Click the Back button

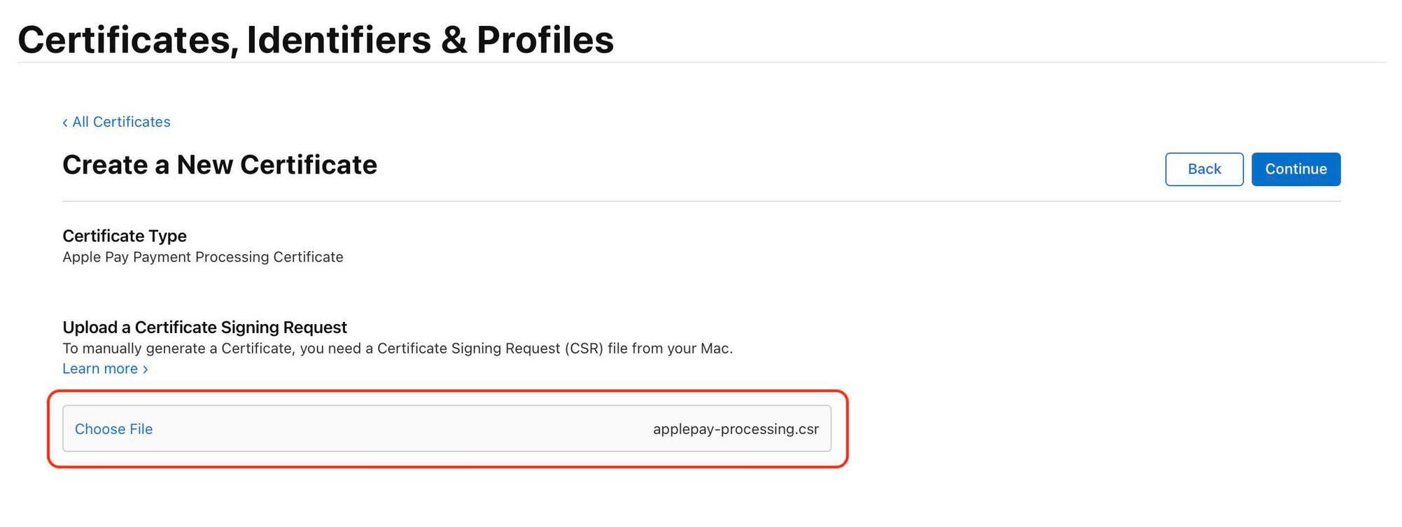coord(1203,169)
